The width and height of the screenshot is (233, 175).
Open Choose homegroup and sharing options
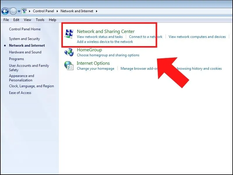pos(108,55)
